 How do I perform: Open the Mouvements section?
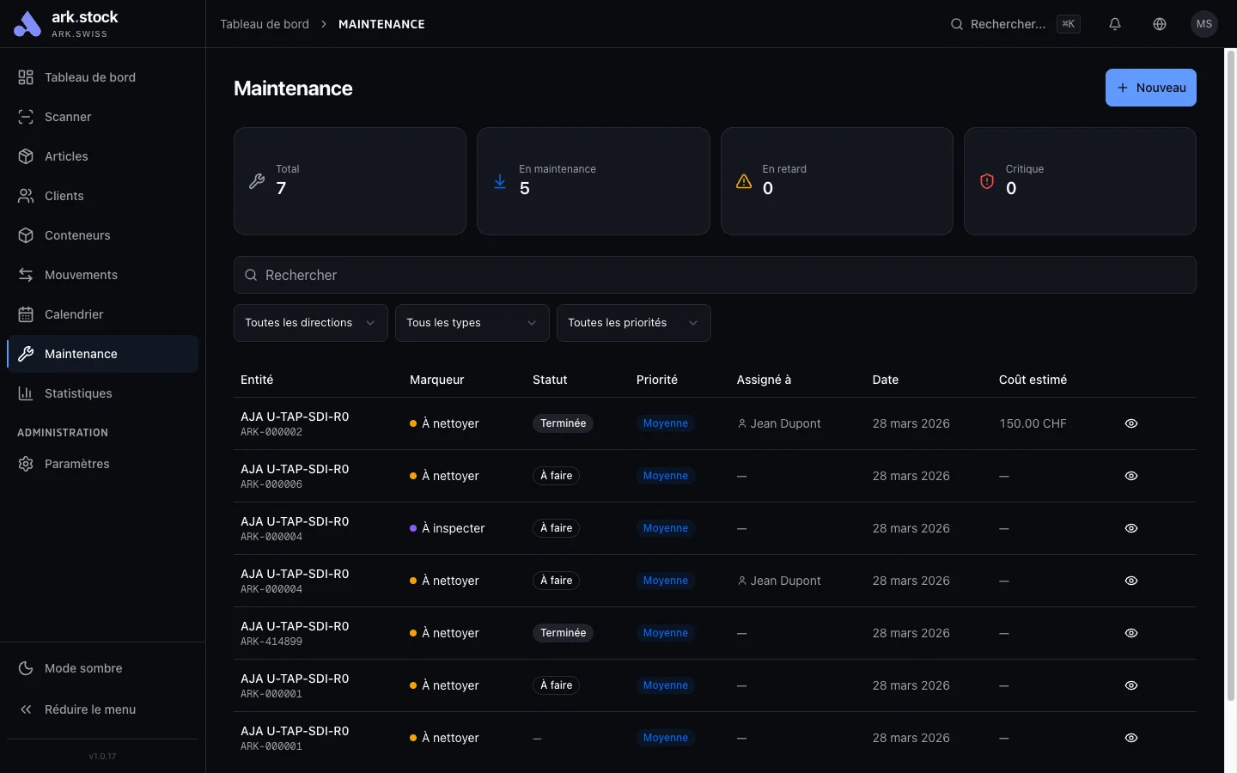click(81, 275)
